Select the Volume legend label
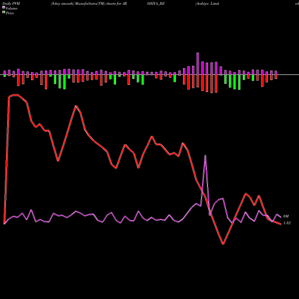299x299 pixels. point(11,8)
